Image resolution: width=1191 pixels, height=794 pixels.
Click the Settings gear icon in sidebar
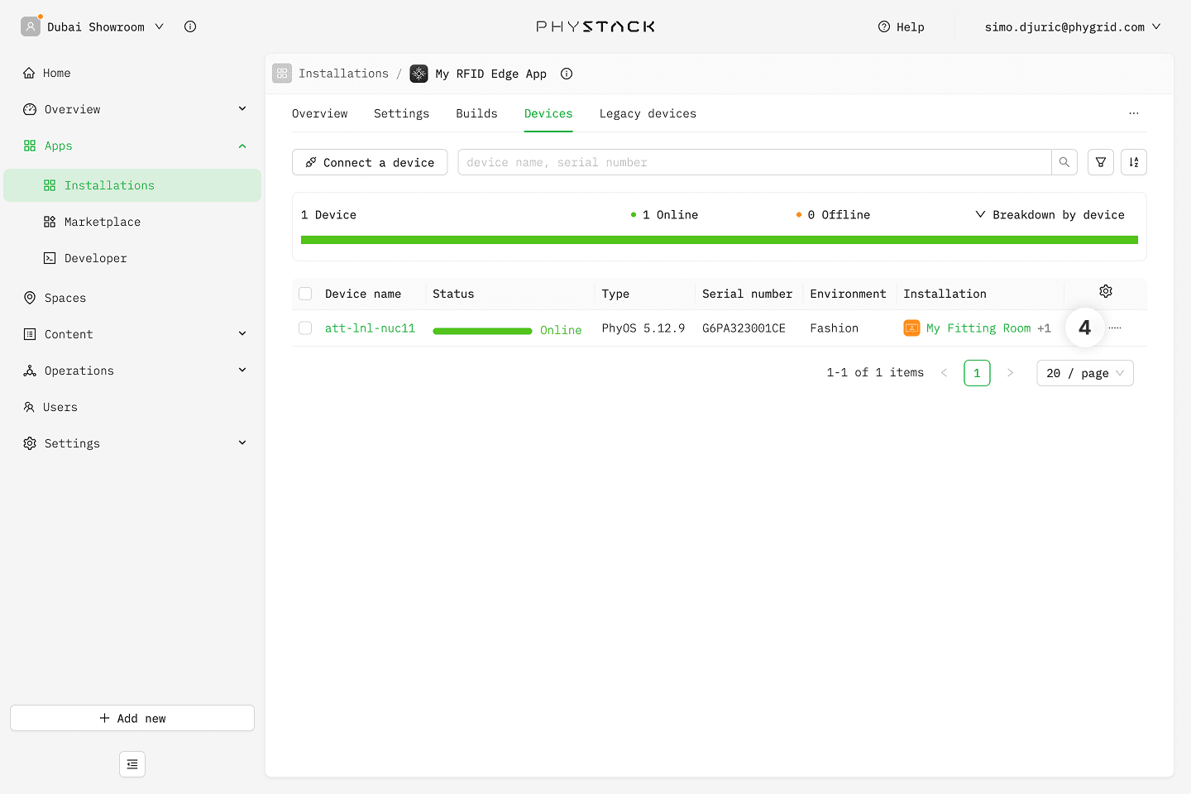click(30, 443)
